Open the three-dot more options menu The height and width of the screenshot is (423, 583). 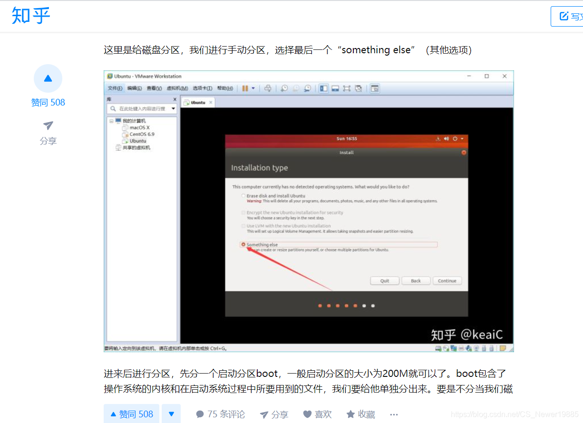point(394,414)
